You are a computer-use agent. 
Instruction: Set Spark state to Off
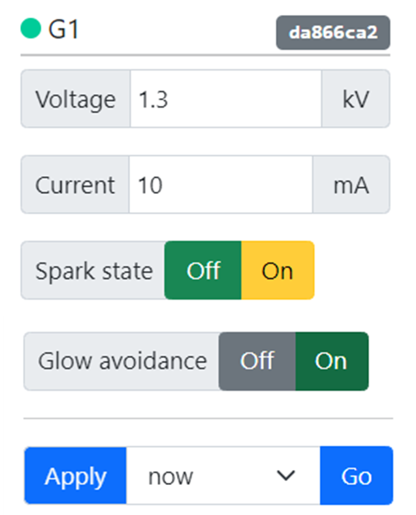(x=203, y=270)
